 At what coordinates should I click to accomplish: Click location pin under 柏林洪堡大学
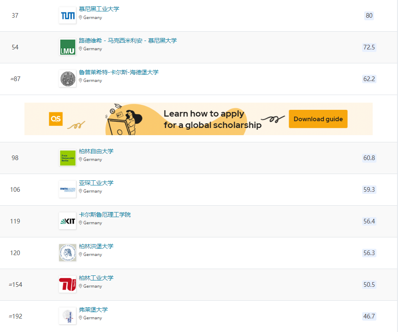click(x=81, y=255)
